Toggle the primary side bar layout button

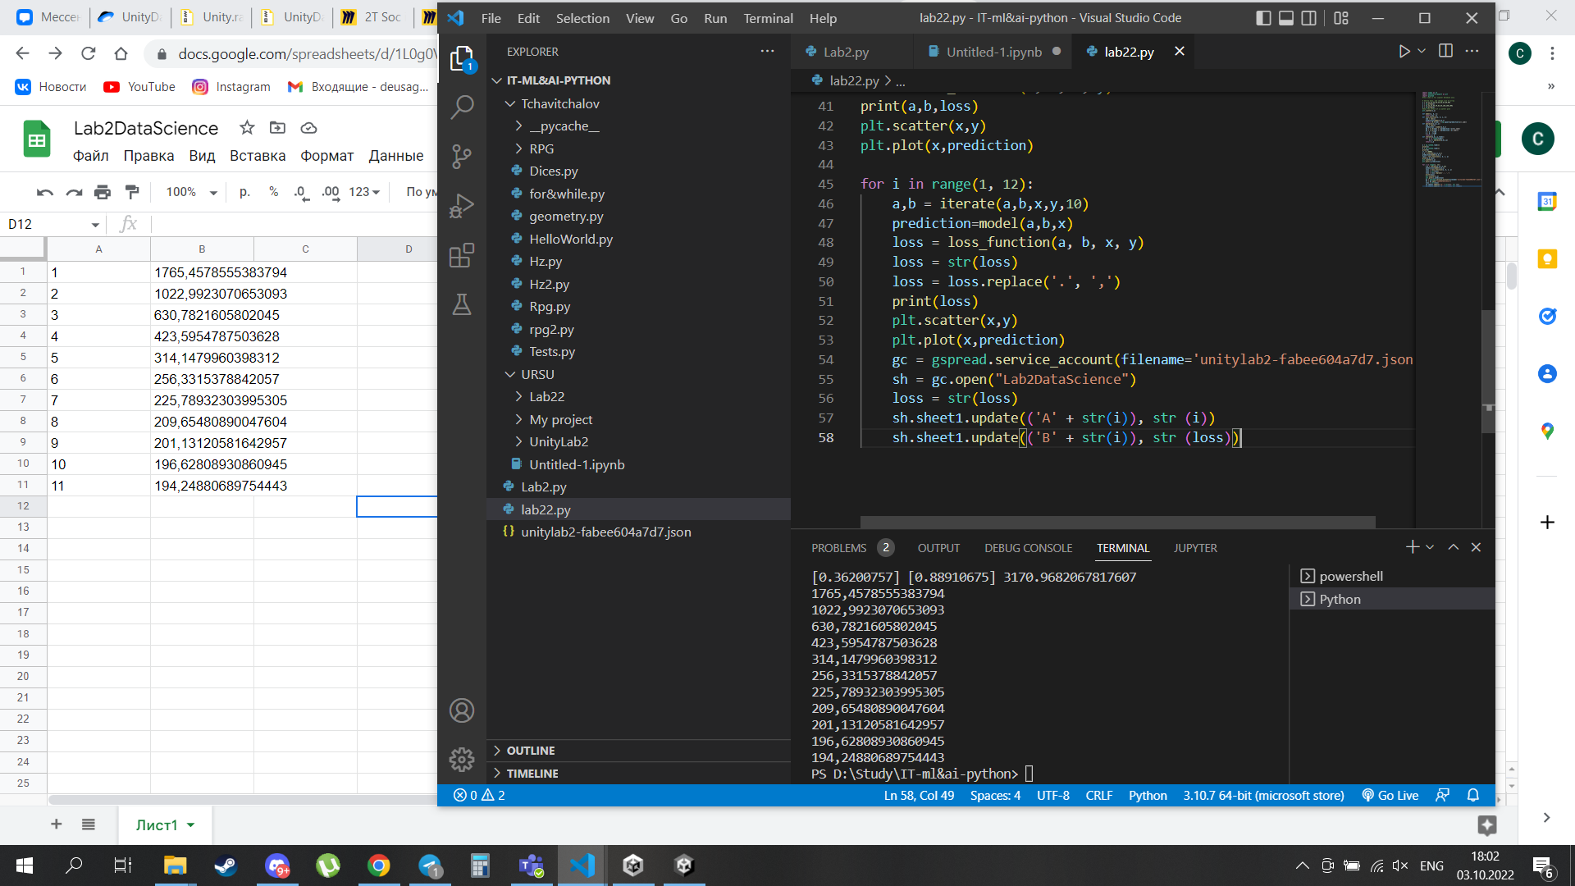click(x=1263, y=18)
